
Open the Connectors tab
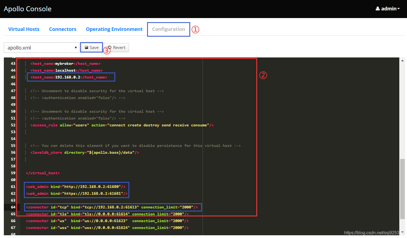pyautogui.click(x=63, y=29)
